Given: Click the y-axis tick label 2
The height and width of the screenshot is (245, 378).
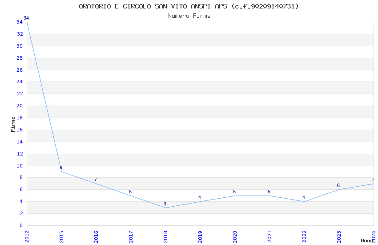Looking at the screenshot, I should pos(21,213).
